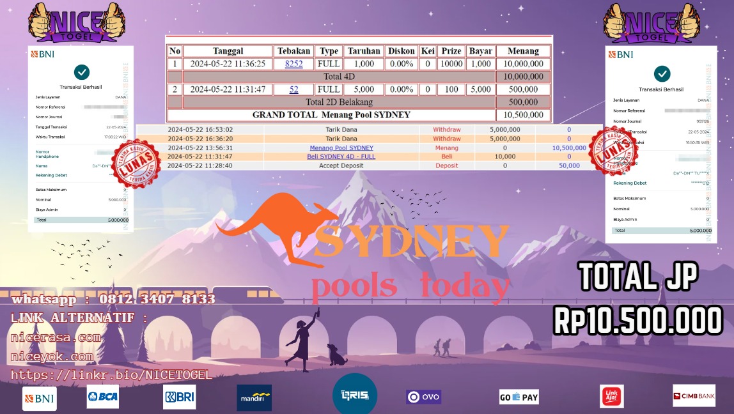Click the CIMB Bank logo

(694, 396)
